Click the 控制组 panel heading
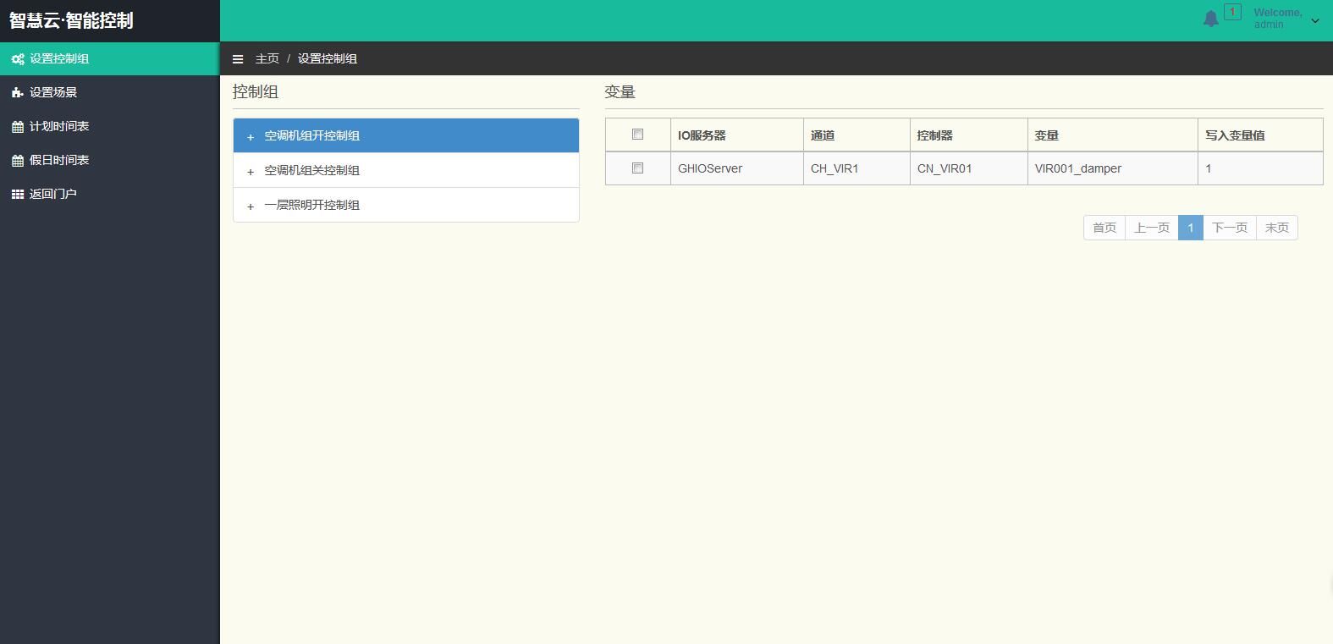The width and height of the screenshot is (1333, 644). pos(256,91)
